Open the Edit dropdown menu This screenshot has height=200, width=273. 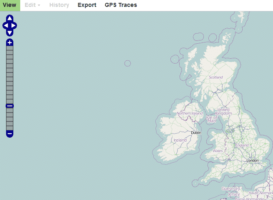point(32,5)
